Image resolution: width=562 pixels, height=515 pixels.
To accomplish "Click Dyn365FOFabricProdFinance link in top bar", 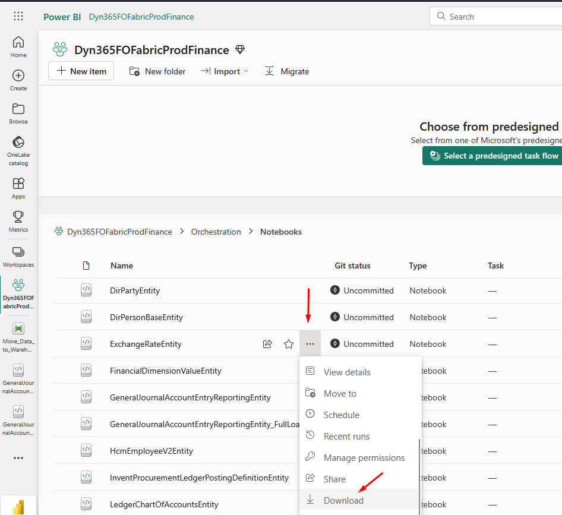I will point(141,17).
